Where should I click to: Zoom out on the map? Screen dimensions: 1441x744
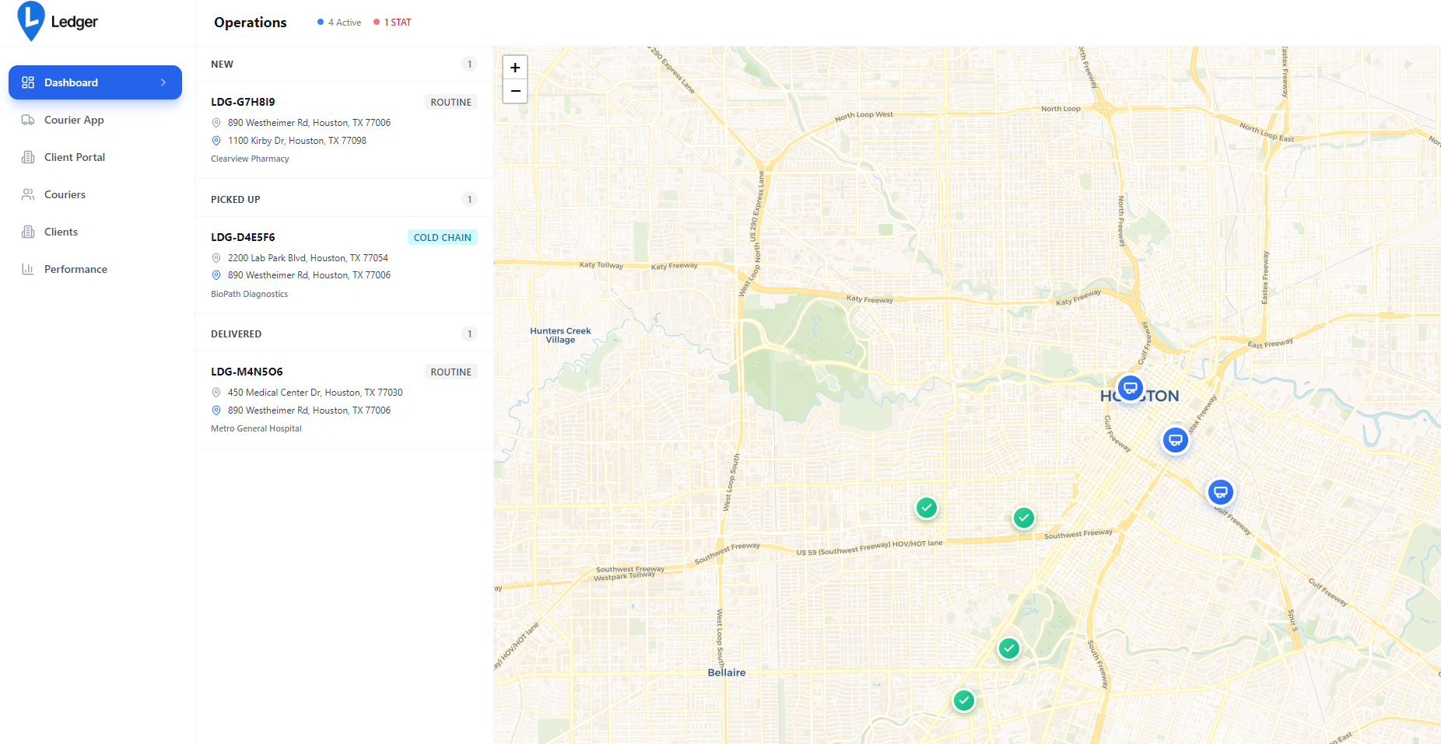click(x=515, y=91)
